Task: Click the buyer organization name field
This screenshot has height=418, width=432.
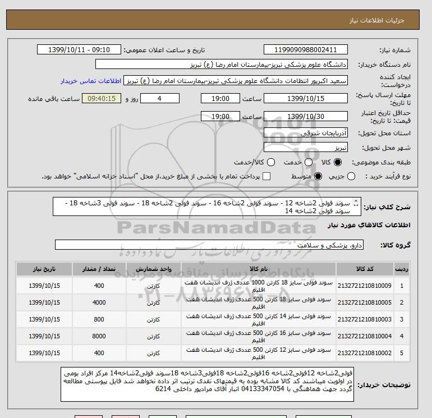Action: click(222, 65)
